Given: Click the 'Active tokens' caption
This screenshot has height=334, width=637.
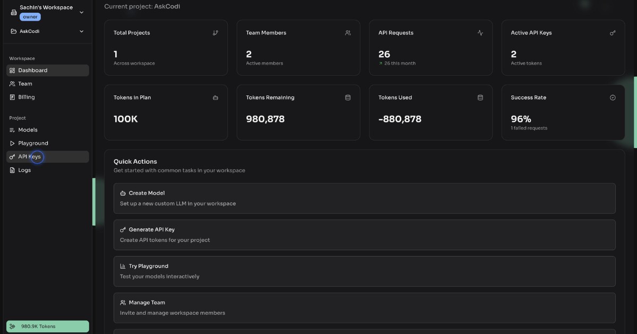Looking at the screenshot, I should (527, 64).
